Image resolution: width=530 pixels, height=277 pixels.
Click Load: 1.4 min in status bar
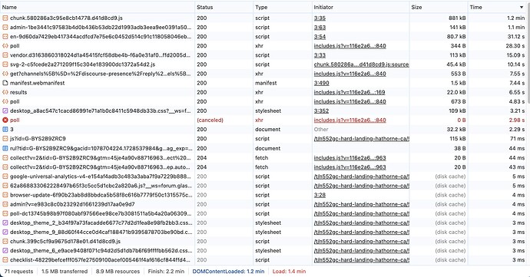(x=289, y=272)
